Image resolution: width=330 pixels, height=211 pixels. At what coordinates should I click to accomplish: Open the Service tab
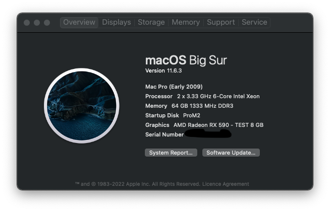click(254, 22)
